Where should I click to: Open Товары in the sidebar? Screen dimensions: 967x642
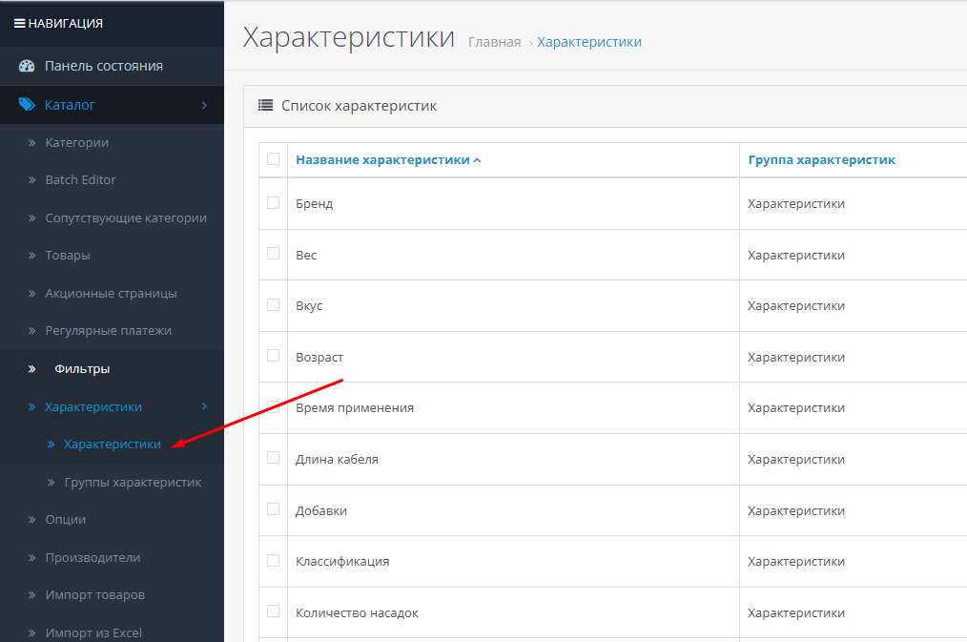pos(68,256)
